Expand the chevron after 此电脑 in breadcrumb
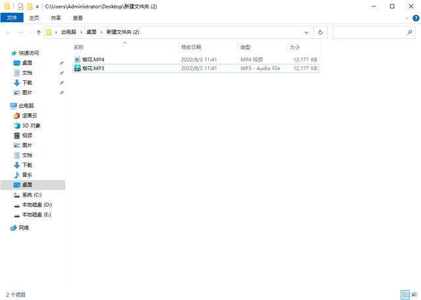The height and width of the screenshot is (300, 421). point(82,32)
